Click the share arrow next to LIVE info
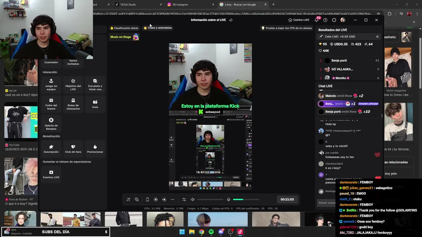This screenshot has width=422, height=237. click(231, 20)
